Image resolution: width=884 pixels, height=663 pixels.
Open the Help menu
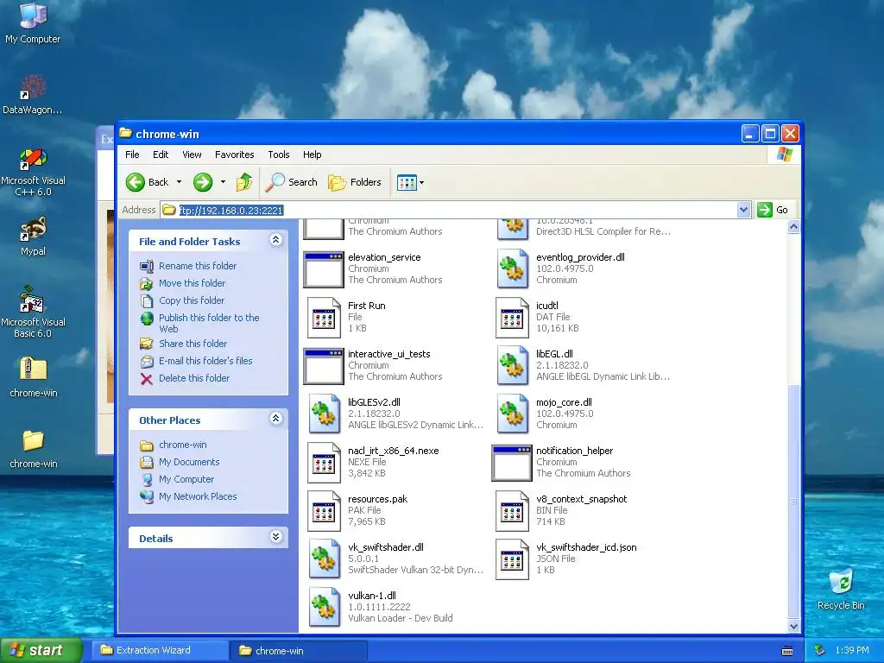click(x=312, y=155)
